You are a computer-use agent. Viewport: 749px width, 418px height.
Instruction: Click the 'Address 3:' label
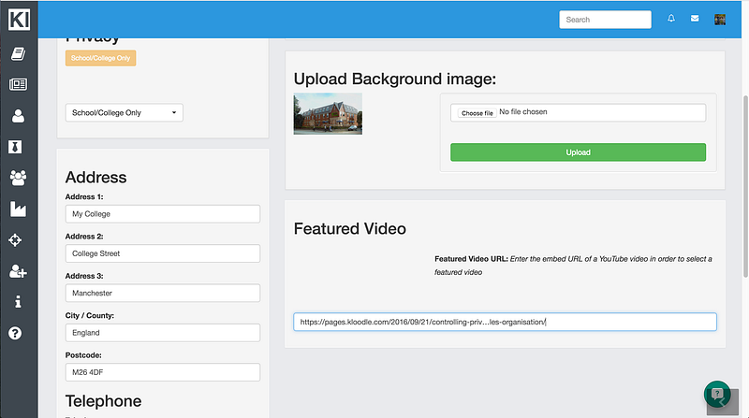point(84,276)
